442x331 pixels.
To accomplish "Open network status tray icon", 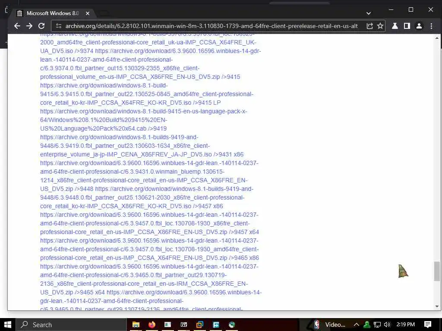I will coord(377,325).
